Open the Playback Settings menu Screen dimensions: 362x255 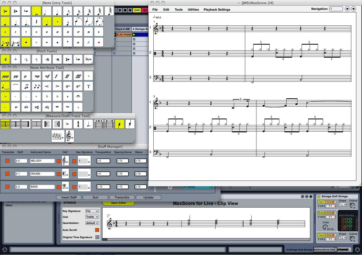click(217, 10)
